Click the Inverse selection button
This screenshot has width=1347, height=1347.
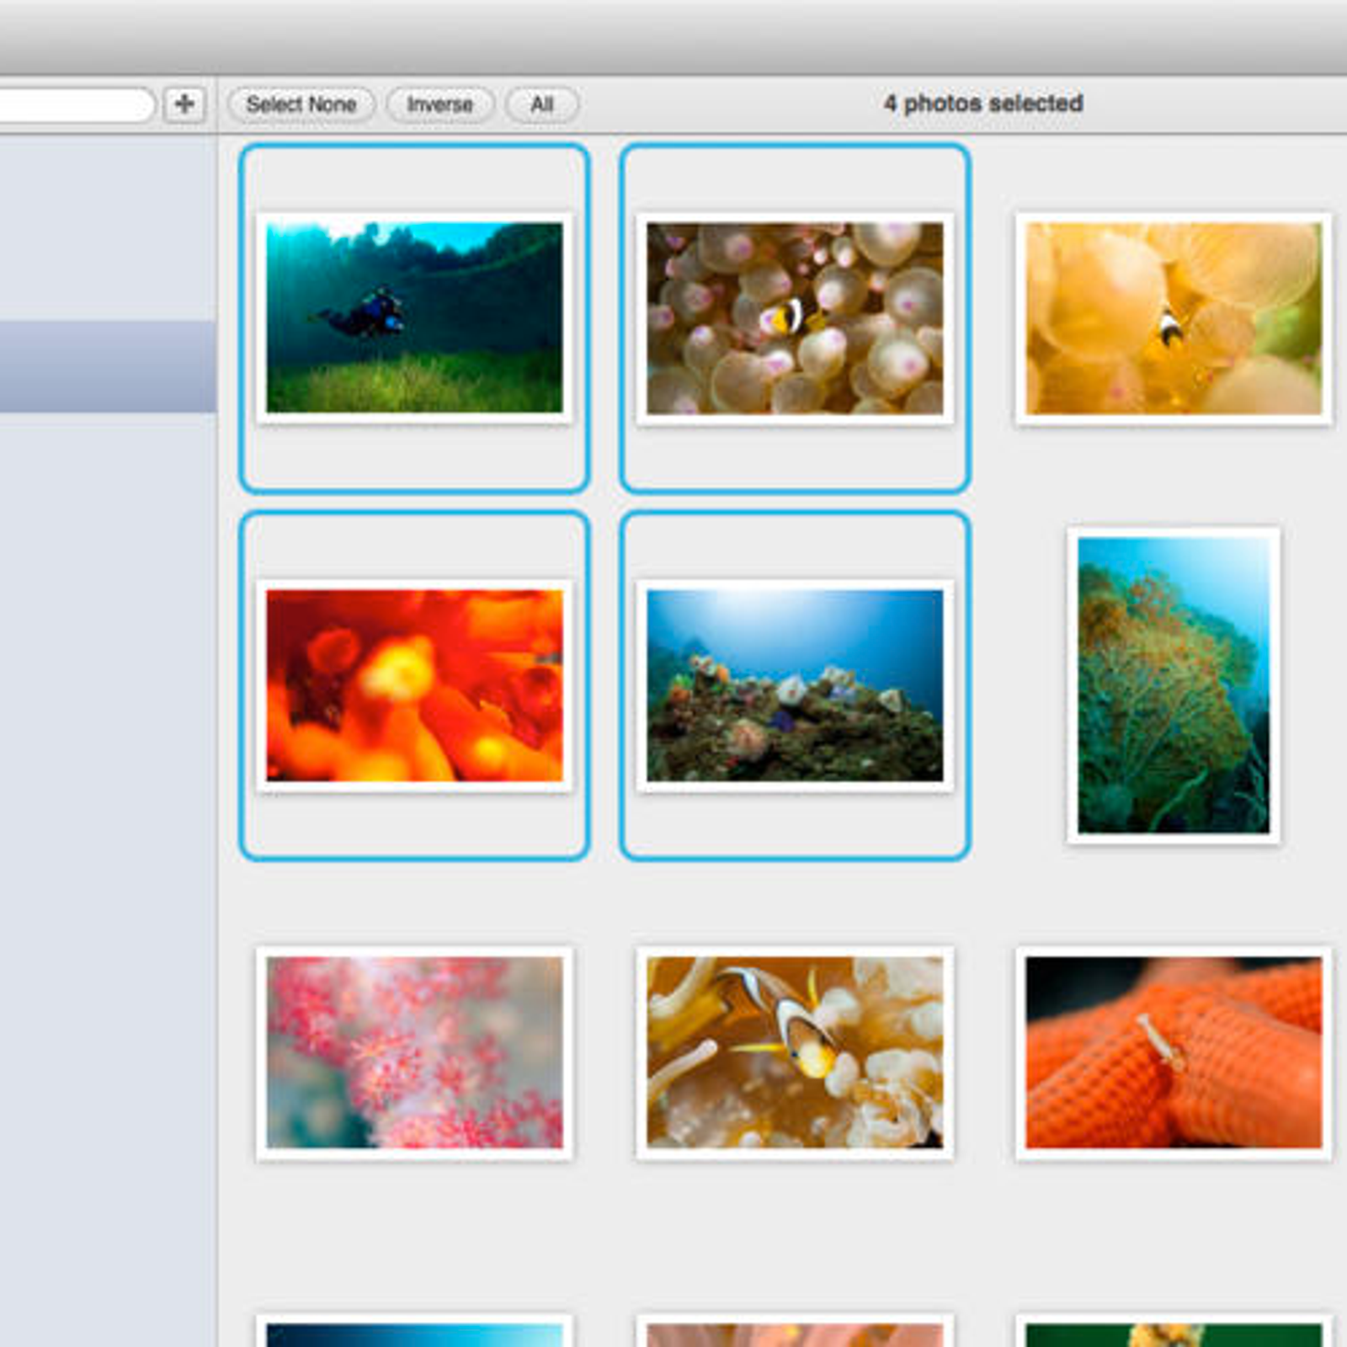click(439, 104)
